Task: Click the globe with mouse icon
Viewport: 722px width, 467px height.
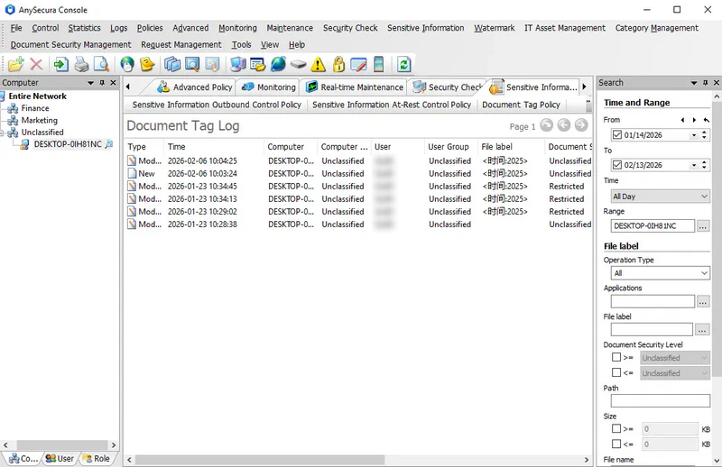Action: (127, 64)
